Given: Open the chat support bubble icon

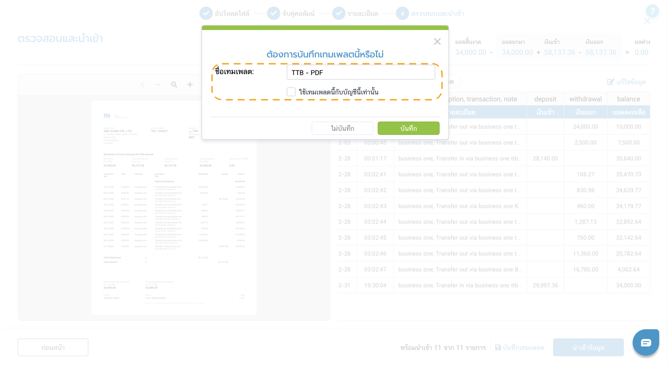Looking at the screenshot, I should 646,342.
